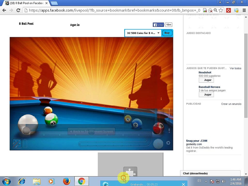Click the Facebook Like button
This screenshot has width=248, height=186.
pos(158,25)
